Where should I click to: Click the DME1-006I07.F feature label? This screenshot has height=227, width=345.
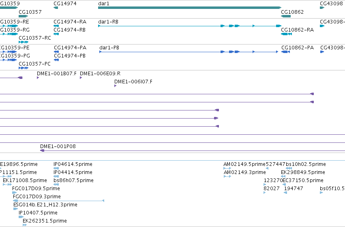pyautogui.click(x=133, y=82)
